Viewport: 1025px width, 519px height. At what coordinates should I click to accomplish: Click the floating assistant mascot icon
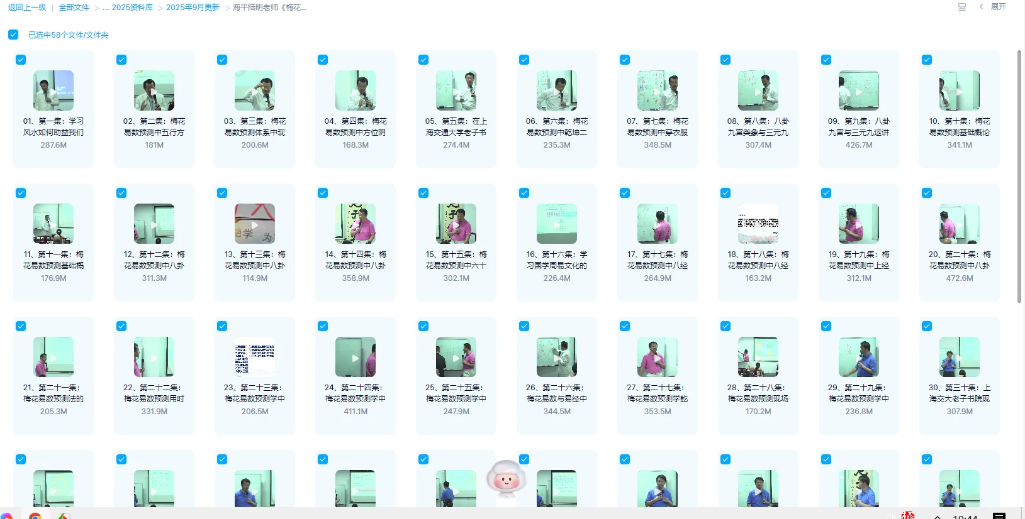(506, 479)
